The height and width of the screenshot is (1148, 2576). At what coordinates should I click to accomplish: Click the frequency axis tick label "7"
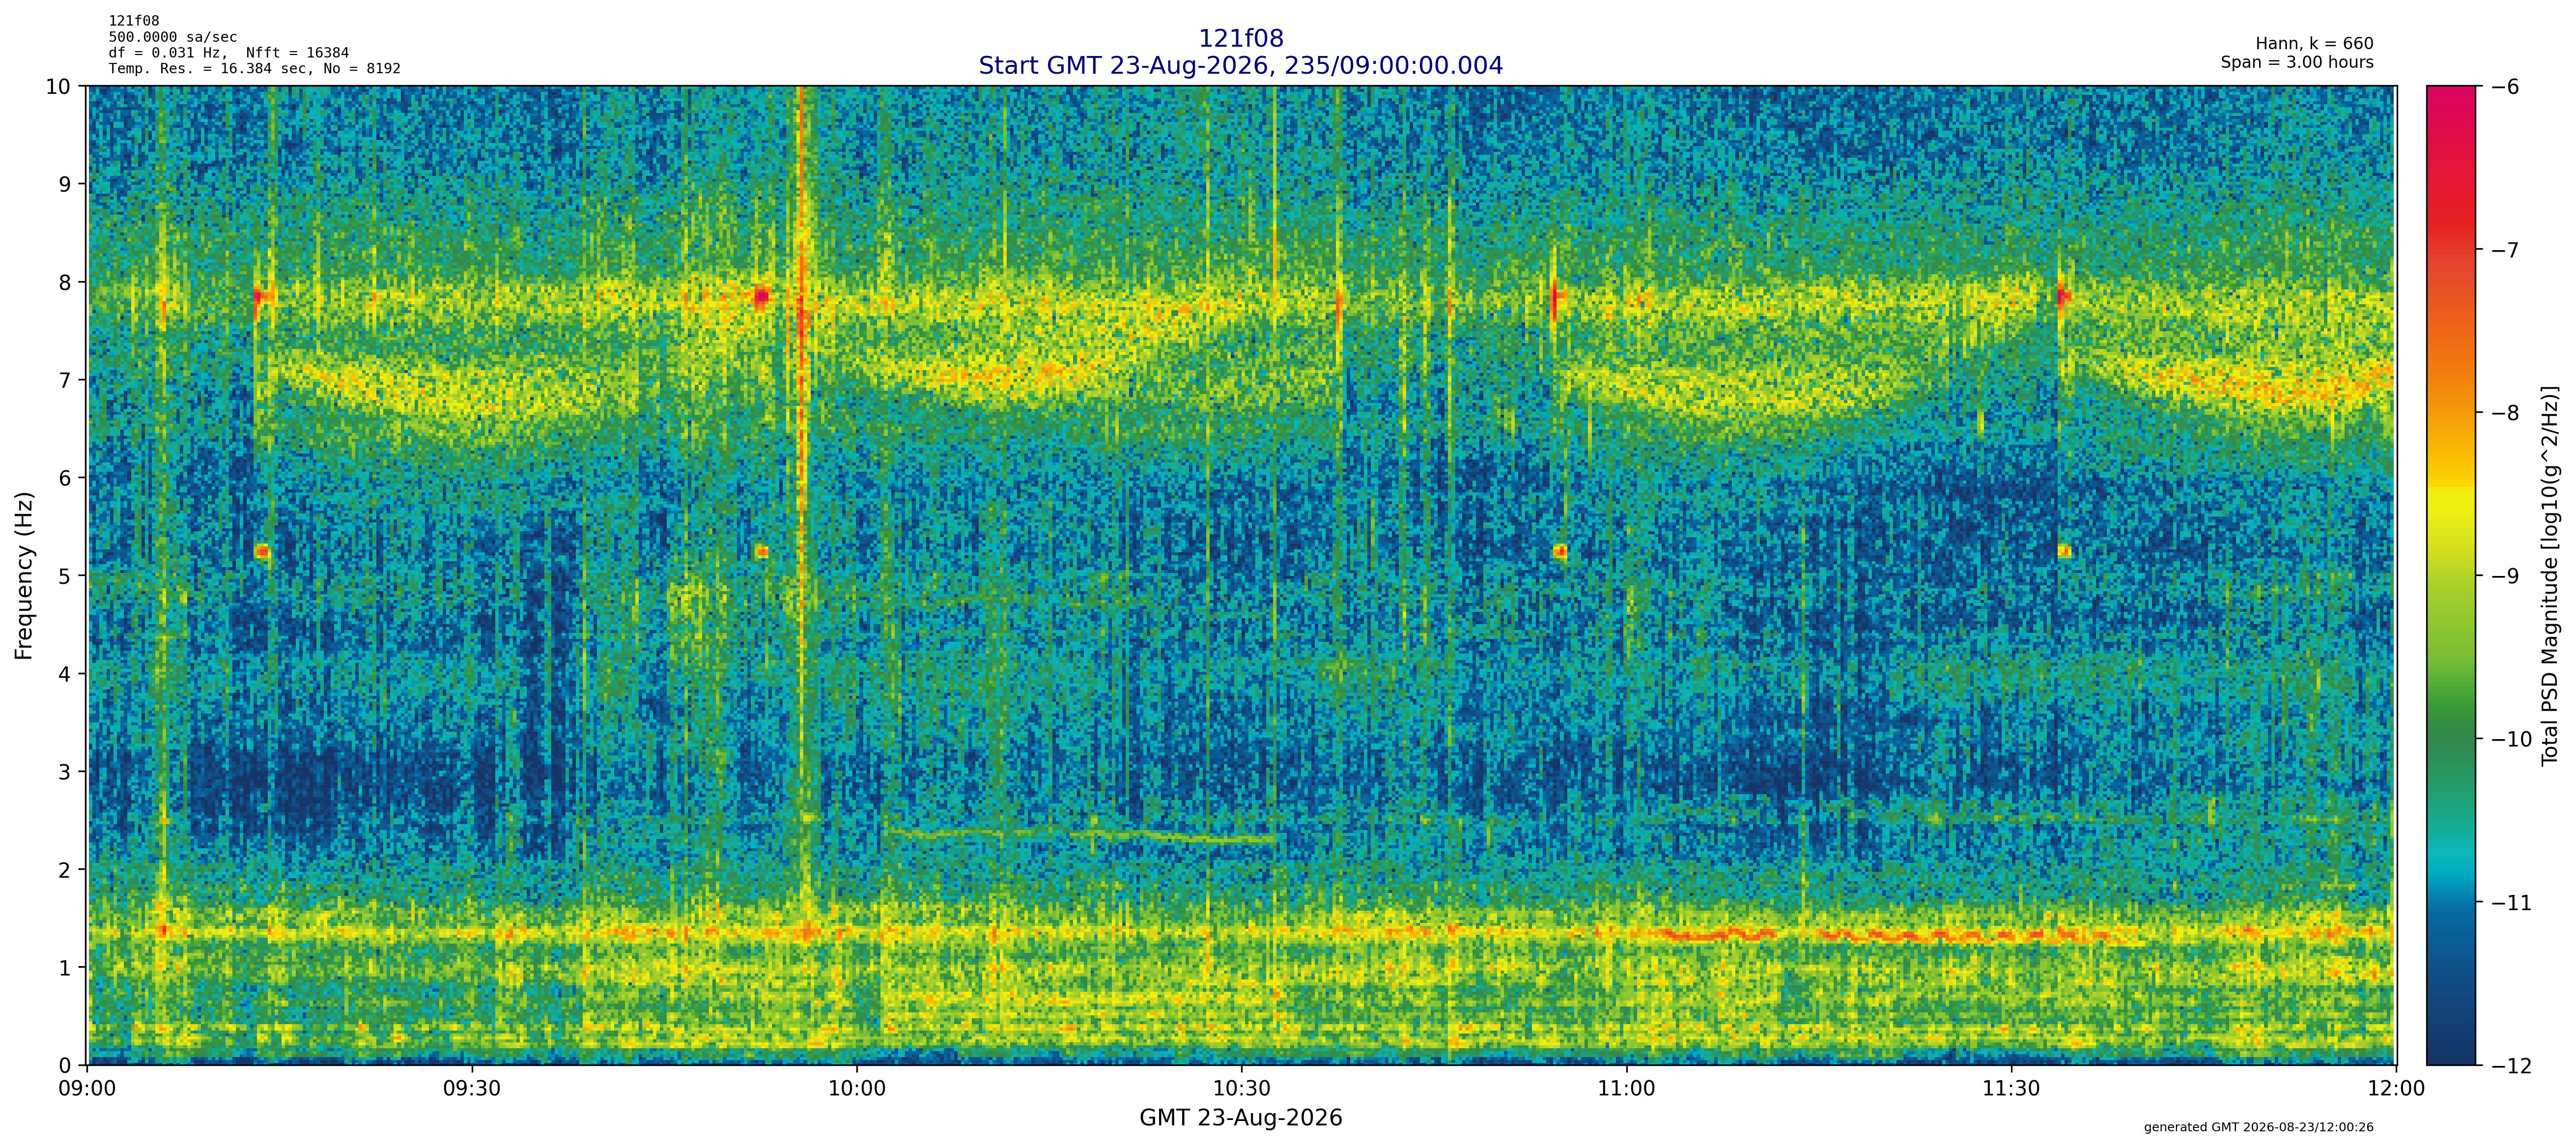[65, 380]
